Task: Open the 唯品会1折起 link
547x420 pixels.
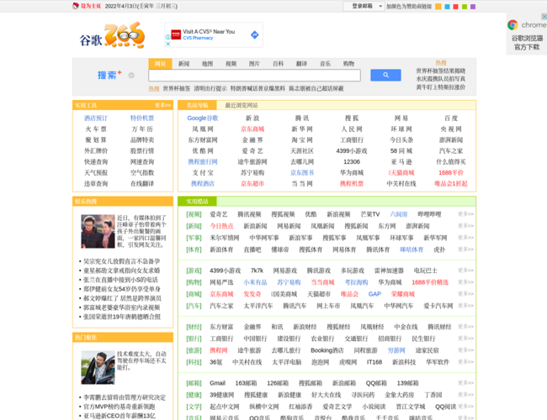Action: point(451,183)
